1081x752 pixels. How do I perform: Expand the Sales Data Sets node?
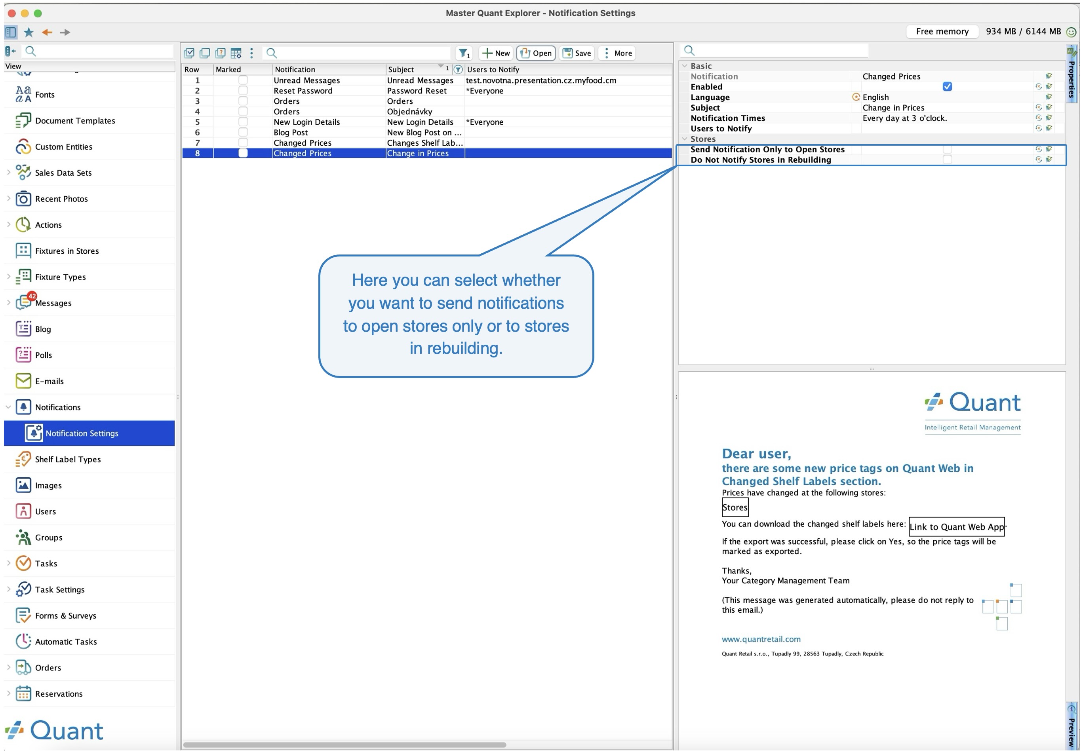point(8,173)
